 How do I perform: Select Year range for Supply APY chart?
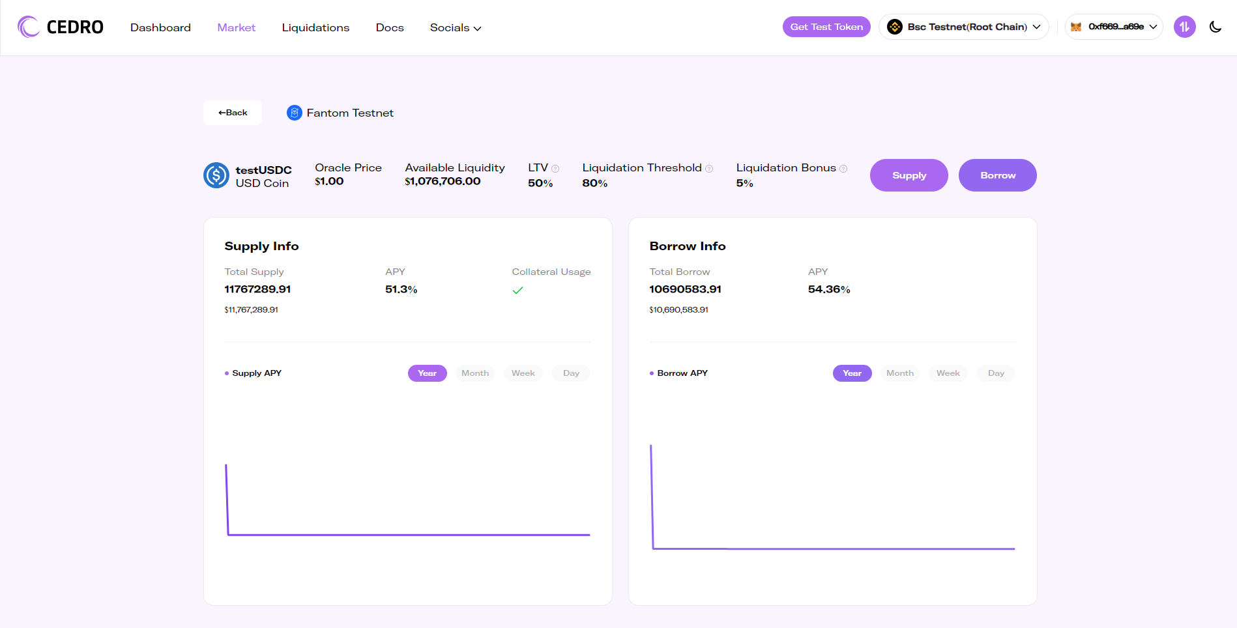pos(428,373)
